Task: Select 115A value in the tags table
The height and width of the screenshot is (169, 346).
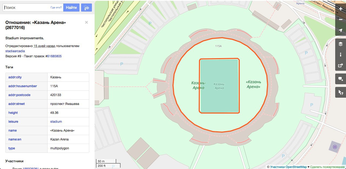Action: [54, 86]
